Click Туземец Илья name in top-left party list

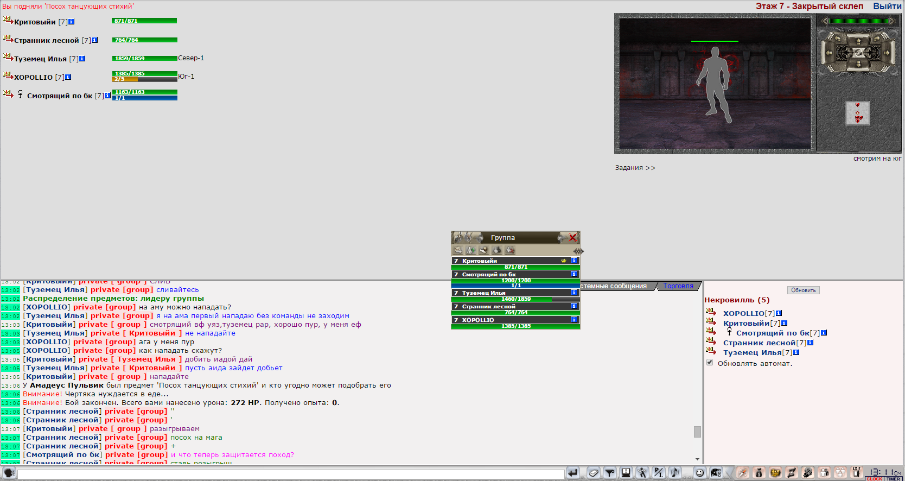[40, 59]
